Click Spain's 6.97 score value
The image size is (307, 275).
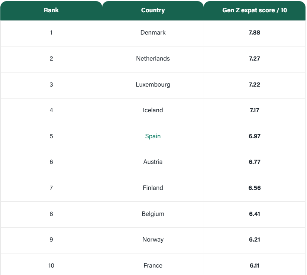[x=255, y=136]
